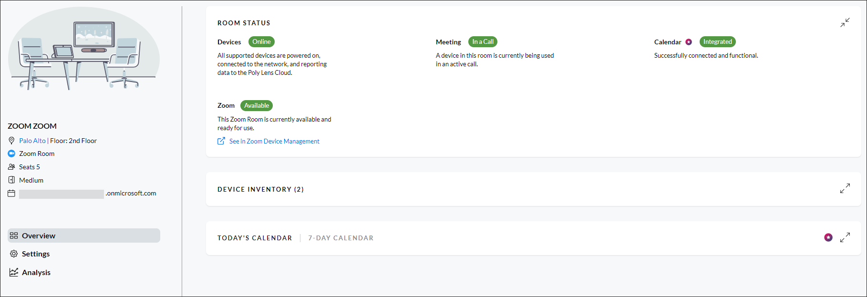Open See in Zoom Device Management link
Viewport: 867px width, 297px height.
[x=274, y=141]
